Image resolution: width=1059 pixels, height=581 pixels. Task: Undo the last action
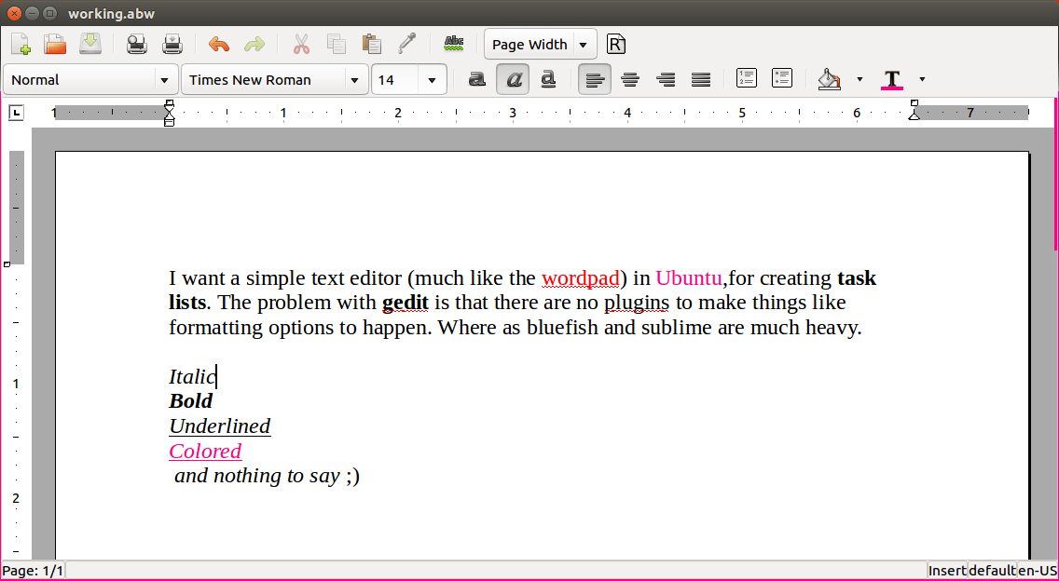click(x=219, y=45)
